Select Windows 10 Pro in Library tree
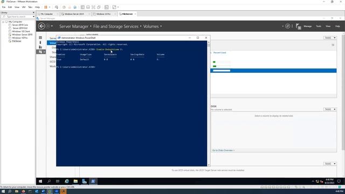Image resolution: width=345 pixels, height=194 pixels. point(20,38)
